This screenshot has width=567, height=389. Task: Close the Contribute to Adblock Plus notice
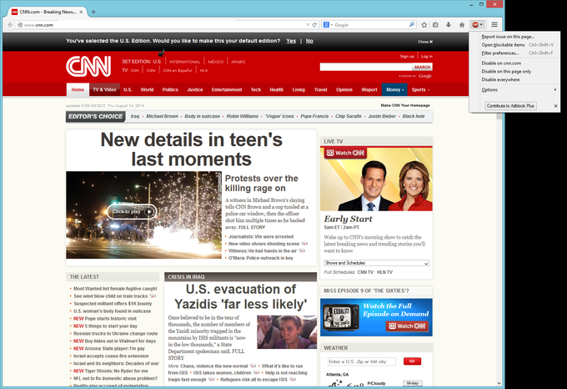point(555,106)
